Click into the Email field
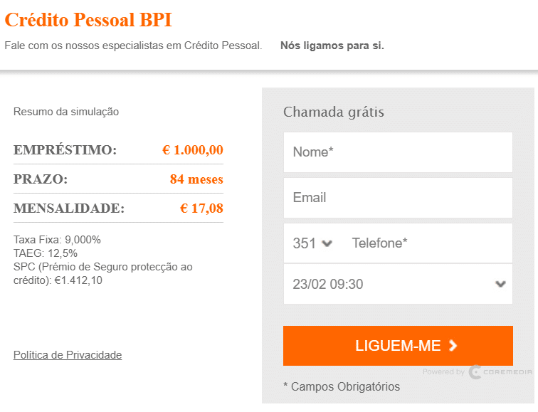Viewport: 538px width, 412px height. click(x=398, y=198)
